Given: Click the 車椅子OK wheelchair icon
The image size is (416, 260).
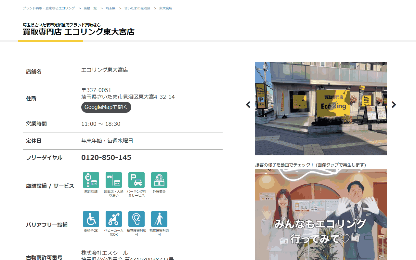Looking at the screenshot, I should point(91,219).
